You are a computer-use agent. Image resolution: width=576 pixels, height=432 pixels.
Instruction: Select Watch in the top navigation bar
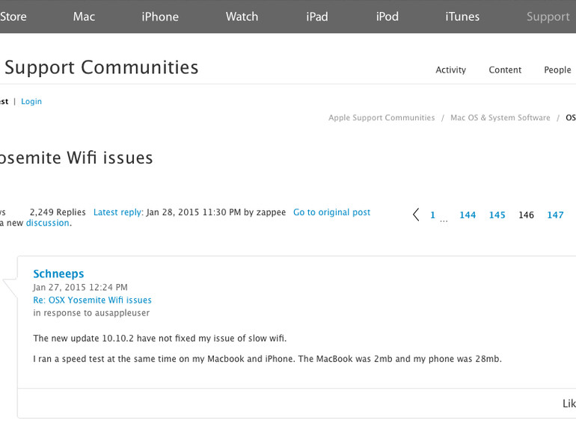tap(242, 16)
